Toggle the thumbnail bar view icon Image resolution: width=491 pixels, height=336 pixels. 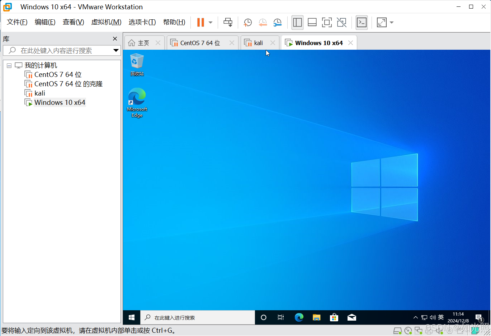click(312, 23)
